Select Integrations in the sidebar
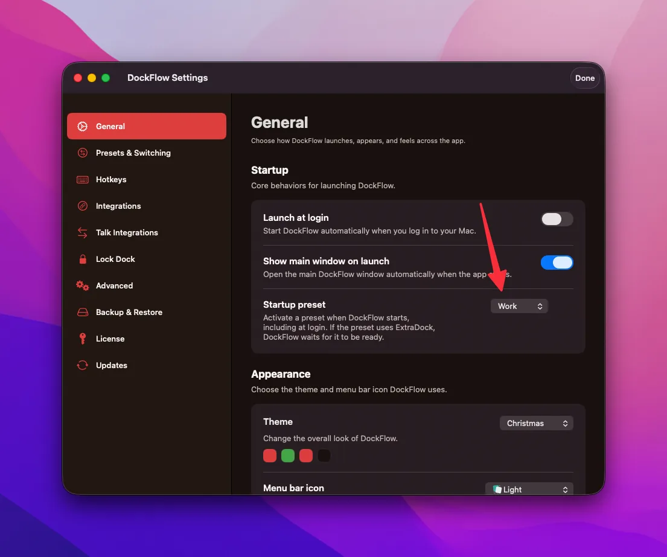 coord(146,206)
